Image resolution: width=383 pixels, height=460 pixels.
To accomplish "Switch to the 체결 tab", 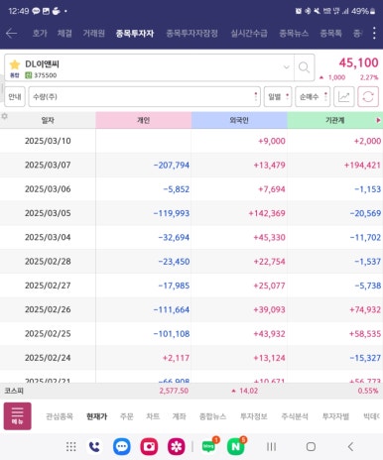I will (64, 33).
